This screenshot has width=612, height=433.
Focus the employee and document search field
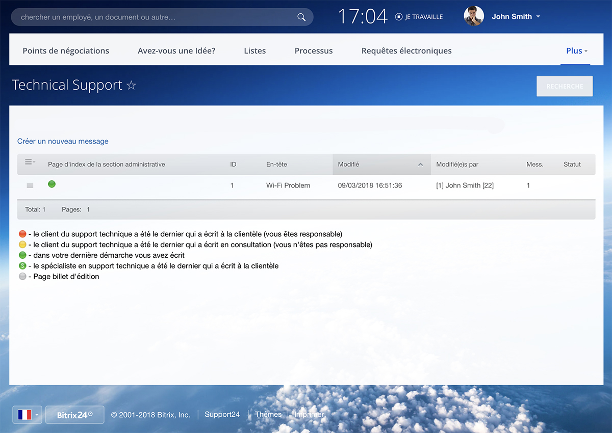(153, 17)
